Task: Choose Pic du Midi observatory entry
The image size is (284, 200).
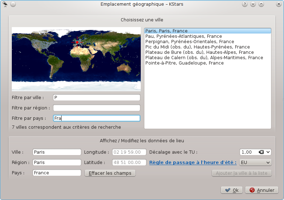Action: (x=197, y=47)
